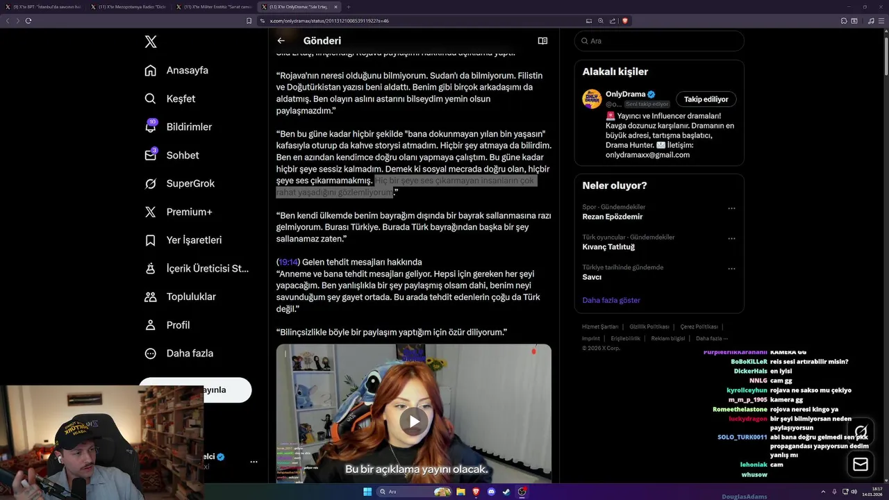Open OBS Studio from taskbar
The width and height of the screenshot is (889, 500).
(522, 492)
